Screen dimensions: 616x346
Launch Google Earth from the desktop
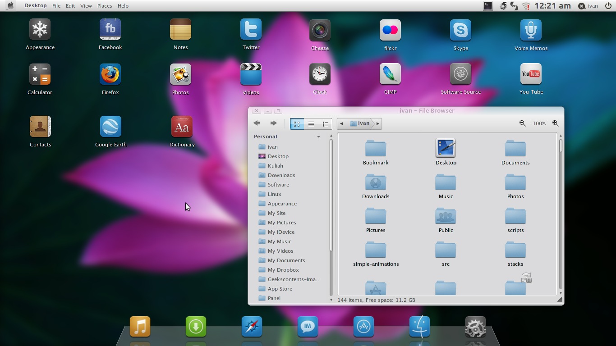[x=110, y=127]
